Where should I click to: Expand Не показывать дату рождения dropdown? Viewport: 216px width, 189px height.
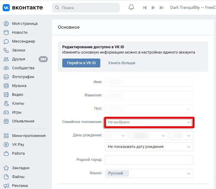(x=149, y=147)
